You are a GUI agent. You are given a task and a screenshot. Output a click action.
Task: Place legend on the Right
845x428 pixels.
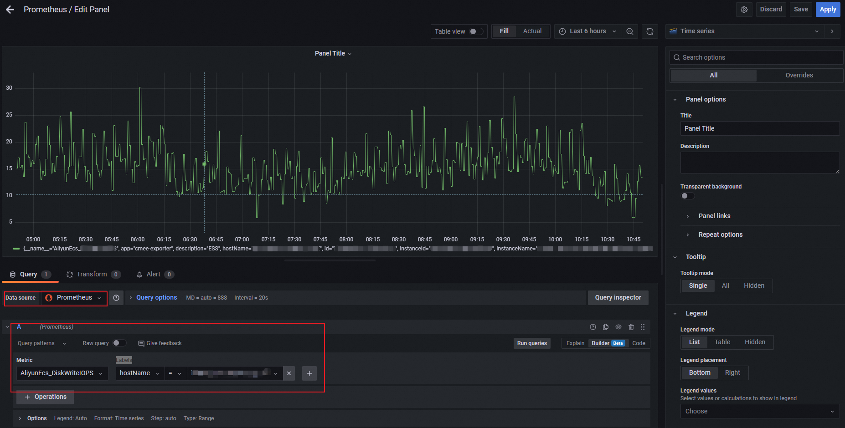tap(732, 373)
